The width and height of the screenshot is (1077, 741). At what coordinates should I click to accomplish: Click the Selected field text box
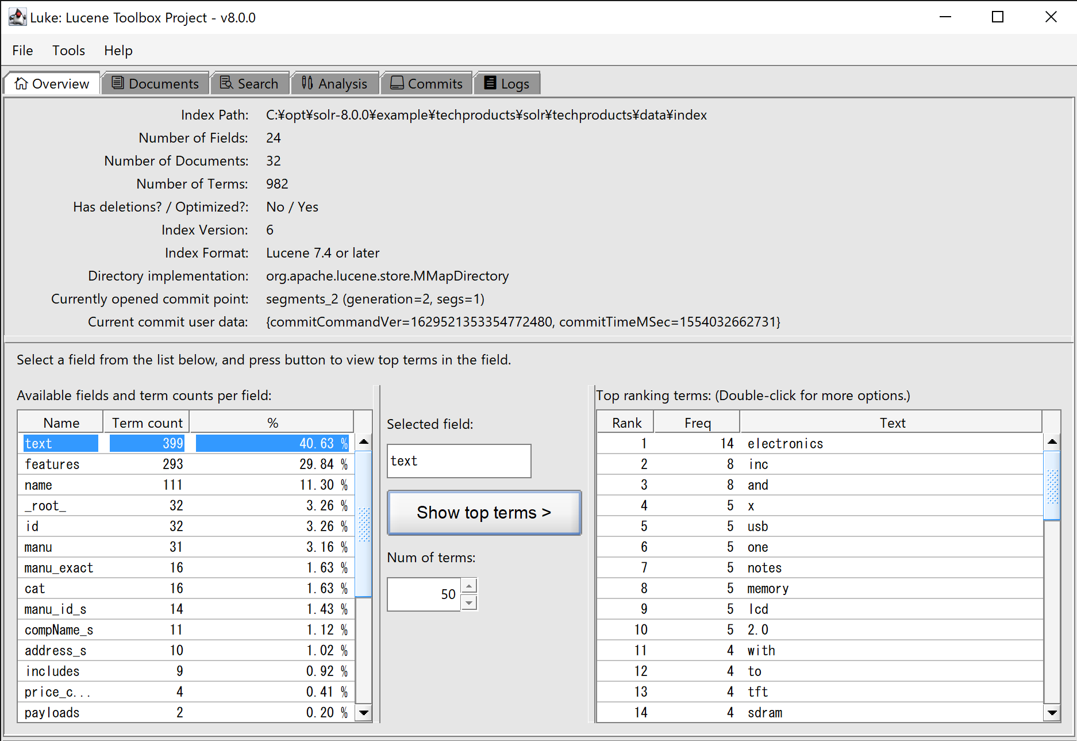click(459, 461)
